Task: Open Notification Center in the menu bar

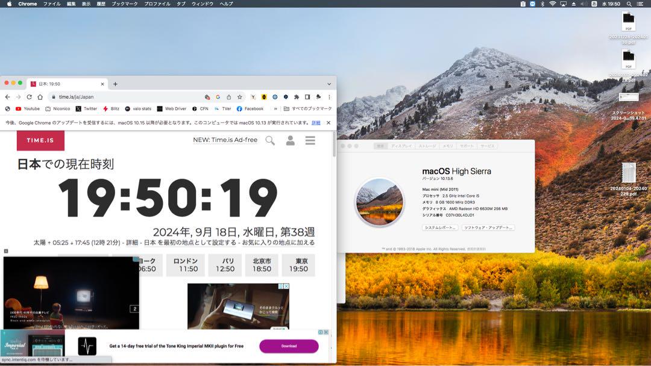Action: click(x=640, y=4)
